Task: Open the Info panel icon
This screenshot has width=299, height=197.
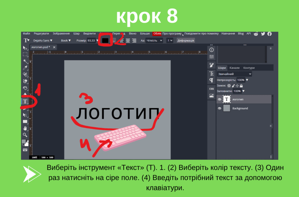Action: pos(212,50)
